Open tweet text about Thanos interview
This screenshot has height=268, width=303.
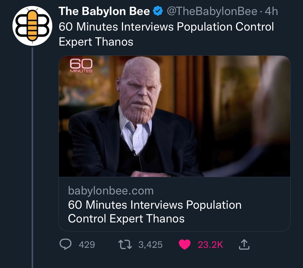(x=166, y=34)
